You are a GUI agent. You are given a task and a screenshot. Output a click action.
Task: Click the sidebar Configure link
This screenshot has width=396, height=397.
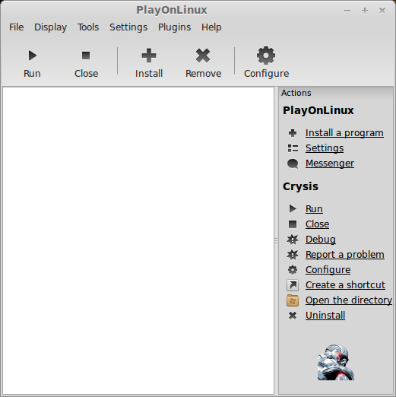point(328,270)
